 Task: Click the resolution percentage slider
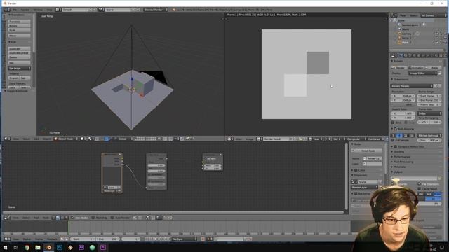point(402,105)
